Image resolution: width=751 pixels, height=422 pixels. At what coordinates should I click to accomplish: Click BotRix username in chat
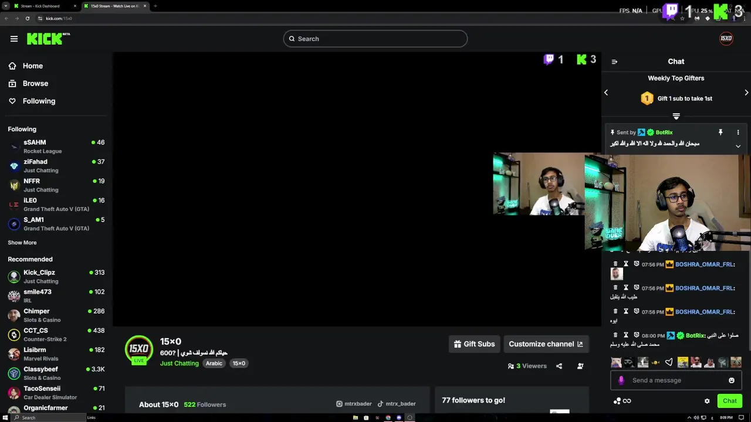[x=695, y=336]
